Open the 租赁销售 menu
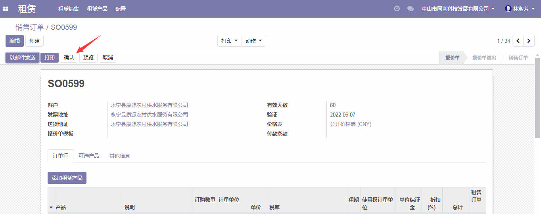The width and height of the screenshot is (541, 214). click(x=68, y=9)
